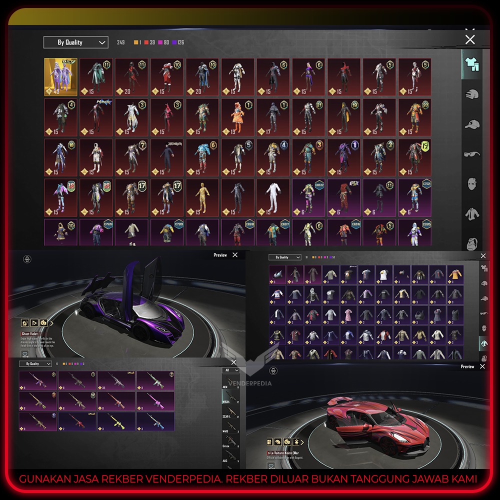Select the Mask icon in clothing panel sidebar
The width and height of the screenshot is (500, 500).
484,328
